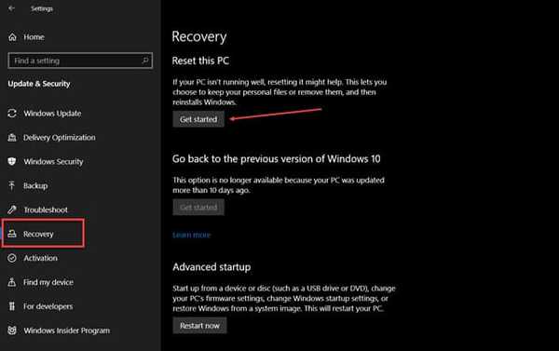Click the Windows Update sync icon
The height and width of the screenshot is (351, 559).
click(x=12, y=114)
